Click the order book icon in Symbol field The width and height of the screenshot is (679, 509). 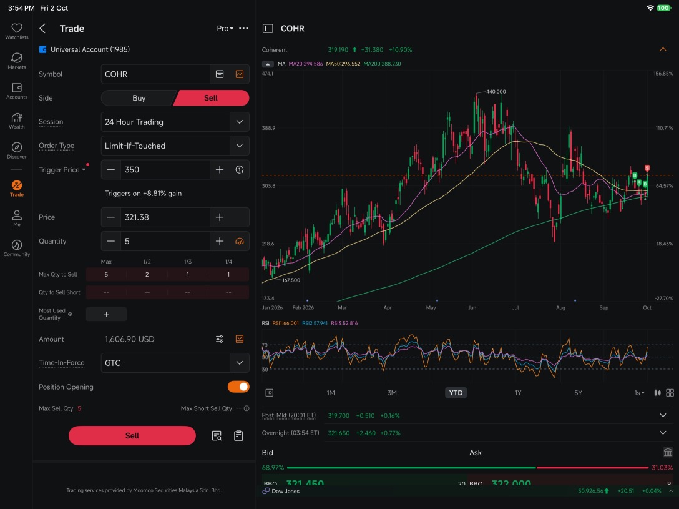[x=220, y=74]
